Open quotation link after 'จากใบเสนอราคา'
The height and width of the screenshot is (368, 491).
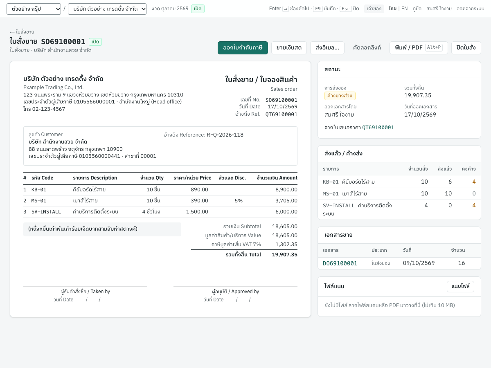[378, 128]
